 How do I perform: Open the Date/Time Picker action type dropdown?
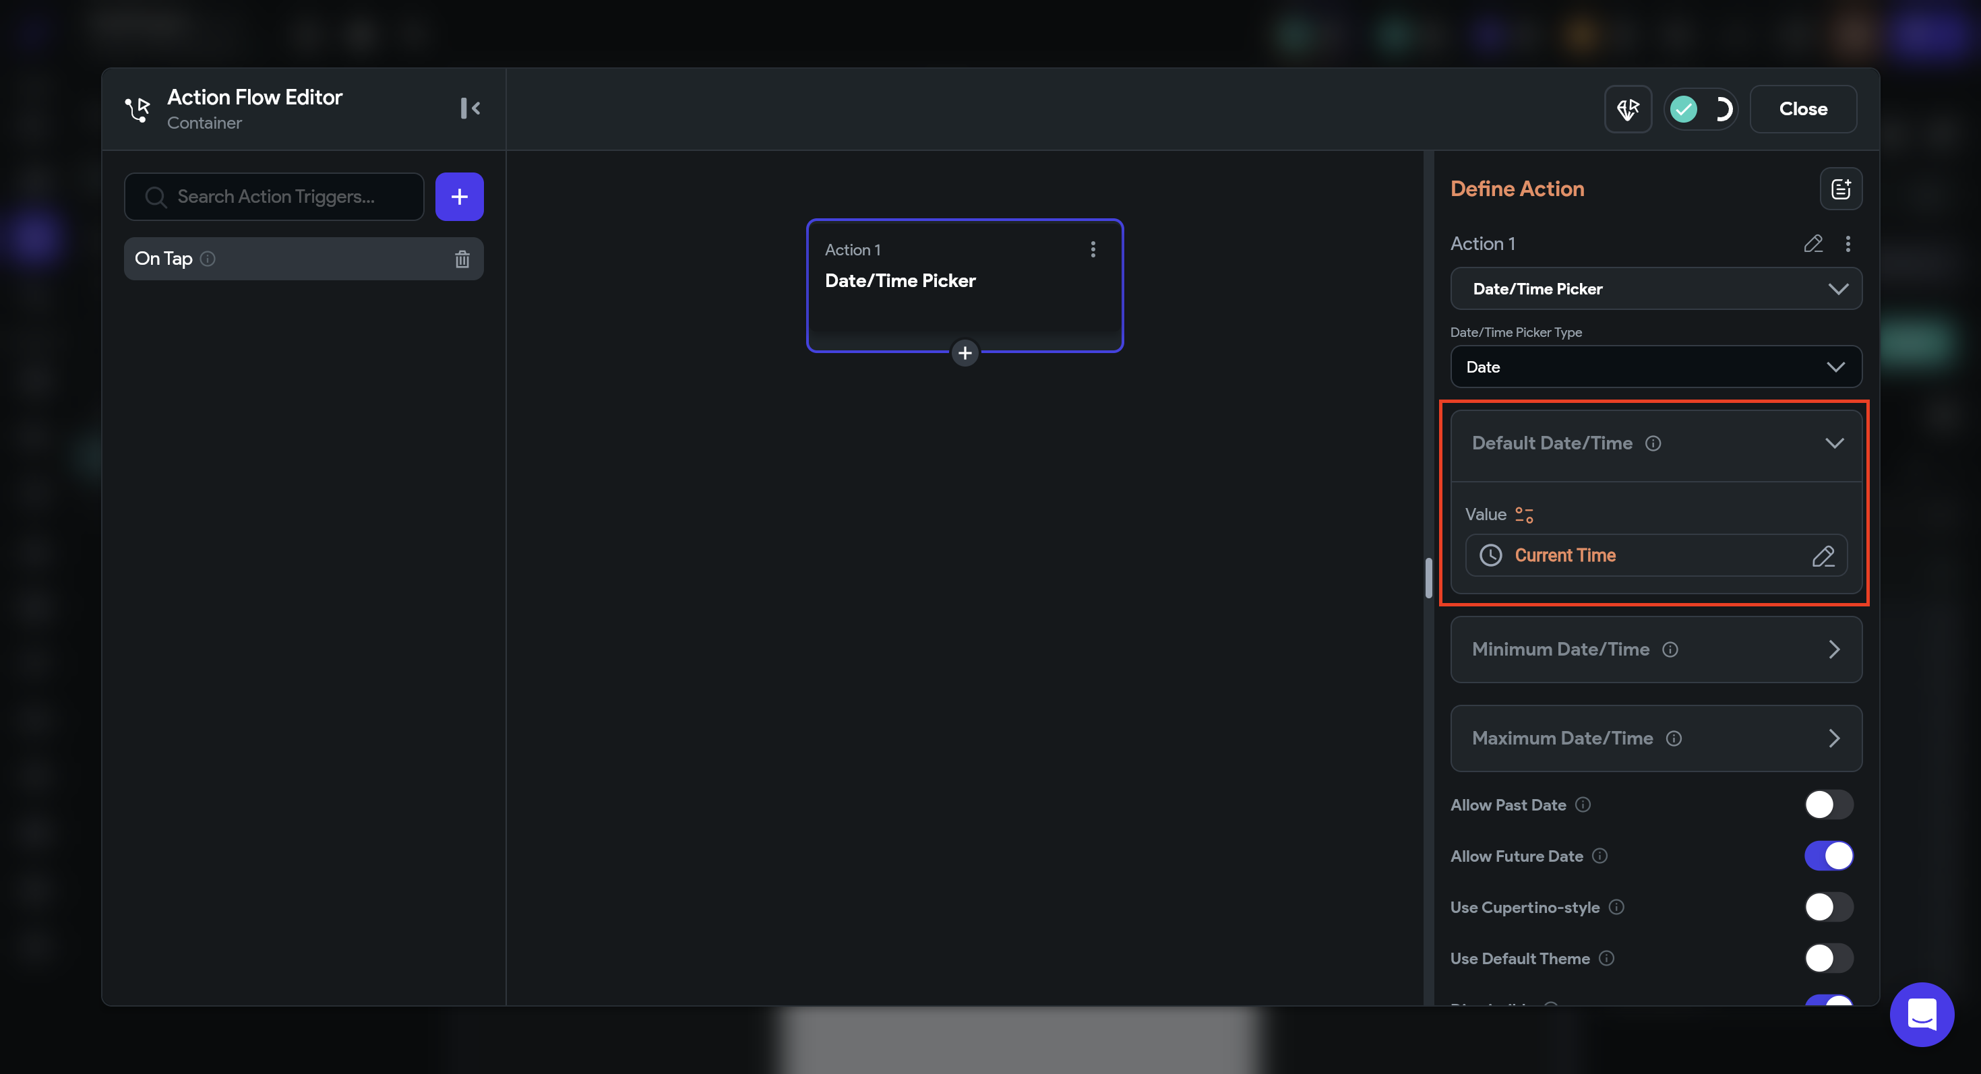pyautogui.click(x=1655, y=289)
